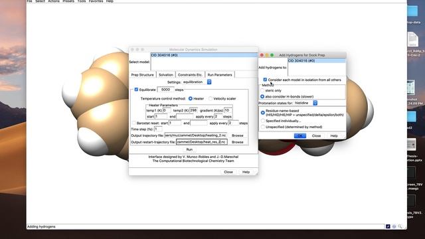The width and height of the screenshot is (425, 239).
Task: Open the magnifying glass selection inspector icon
Action: (400, 226)
